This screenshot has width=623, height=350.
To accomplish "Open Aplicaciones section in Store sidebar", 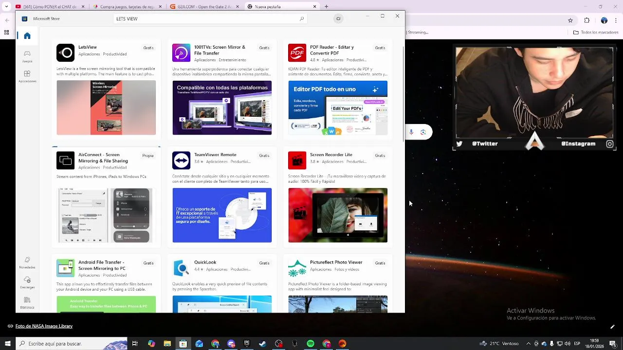I will point(27,76).
